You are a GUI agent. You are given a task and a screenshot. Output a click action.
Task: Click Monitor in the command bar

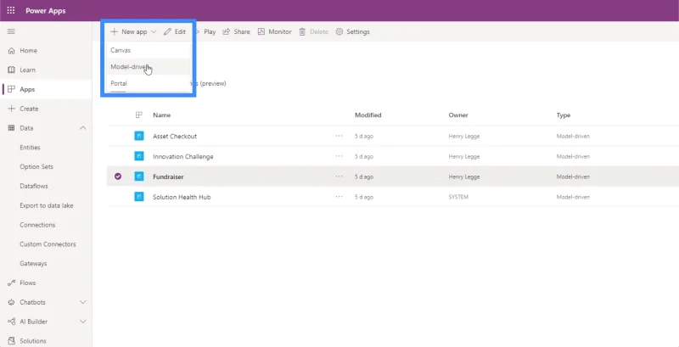274,31
